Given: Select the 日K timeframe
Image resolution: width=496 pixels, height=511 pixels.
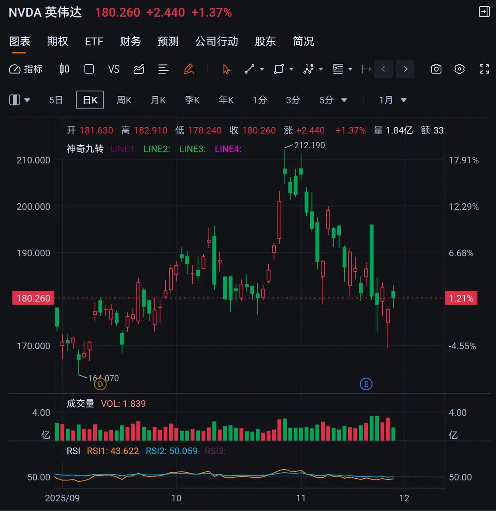Looking at the screenshot, I should click(x=90, y=100).
